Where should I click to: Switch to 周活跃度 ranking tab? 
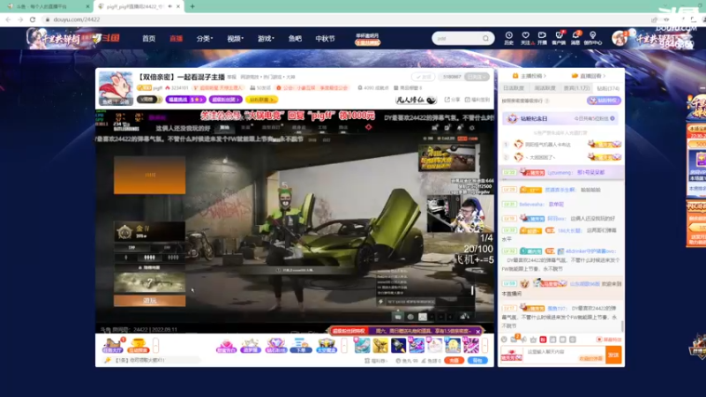(x=545, y=88)
